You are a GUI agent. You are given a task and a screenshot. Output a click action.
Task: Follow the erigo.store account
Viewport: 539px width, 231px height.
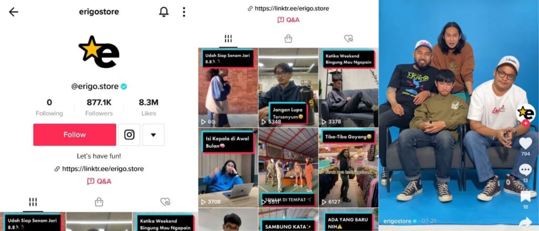(75, 135)
